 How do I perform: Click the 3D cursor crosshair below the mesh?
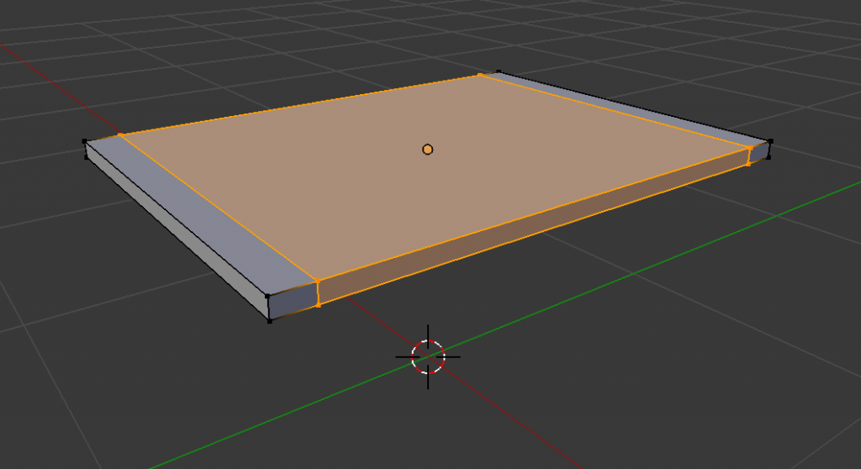click(x=428, y=356)
